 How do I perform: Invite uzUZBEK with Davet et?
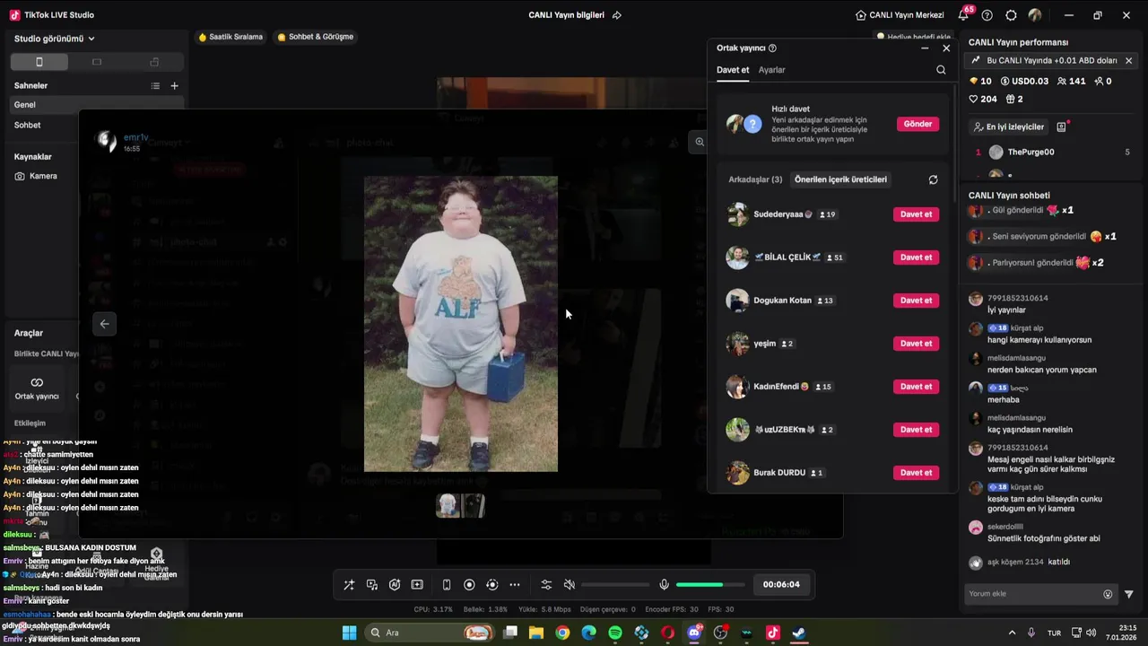916,430
